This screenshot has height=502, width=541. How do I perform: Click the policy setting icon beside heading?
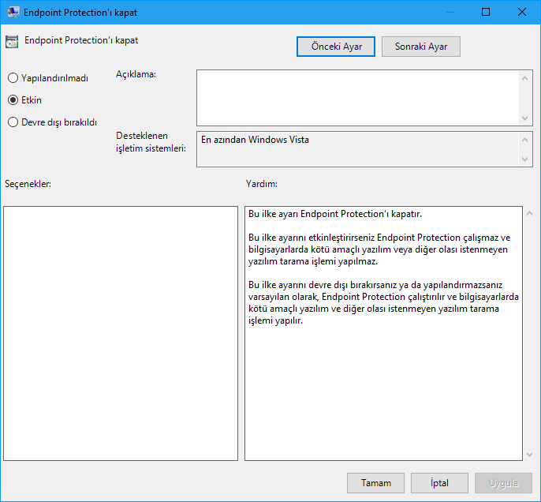tap(12, 42)
